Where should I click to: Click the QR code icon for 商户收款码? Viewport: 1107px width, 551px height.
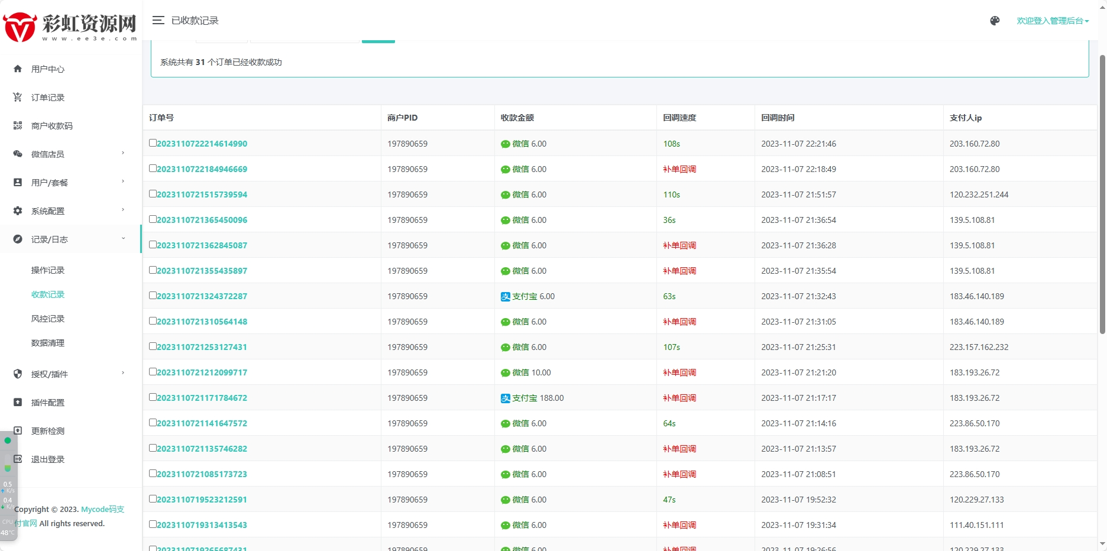click(18, 126)
